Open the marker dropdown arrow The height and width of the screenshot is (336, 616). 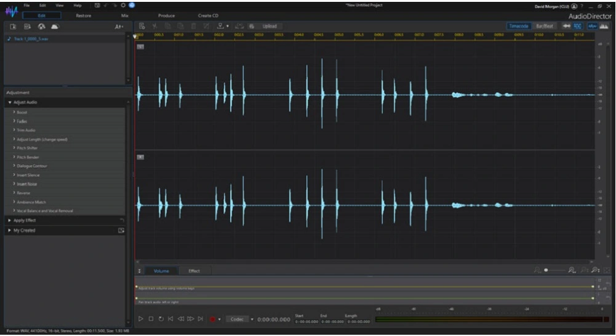[228, 26]
